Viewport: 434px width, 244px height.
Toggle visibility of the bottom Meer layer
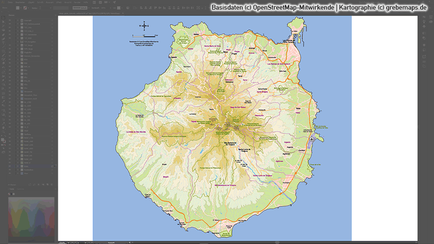(10, 174)
